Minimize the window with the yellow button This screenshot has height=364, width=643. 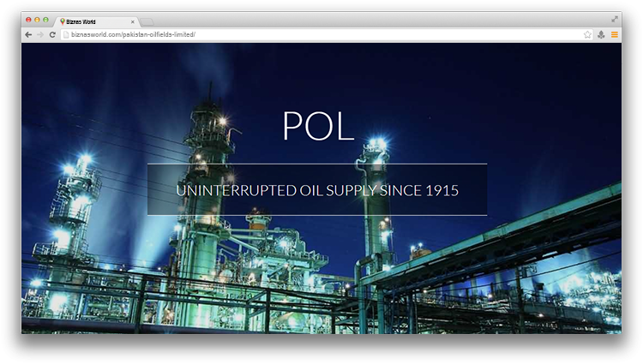[x=37, y=20]
